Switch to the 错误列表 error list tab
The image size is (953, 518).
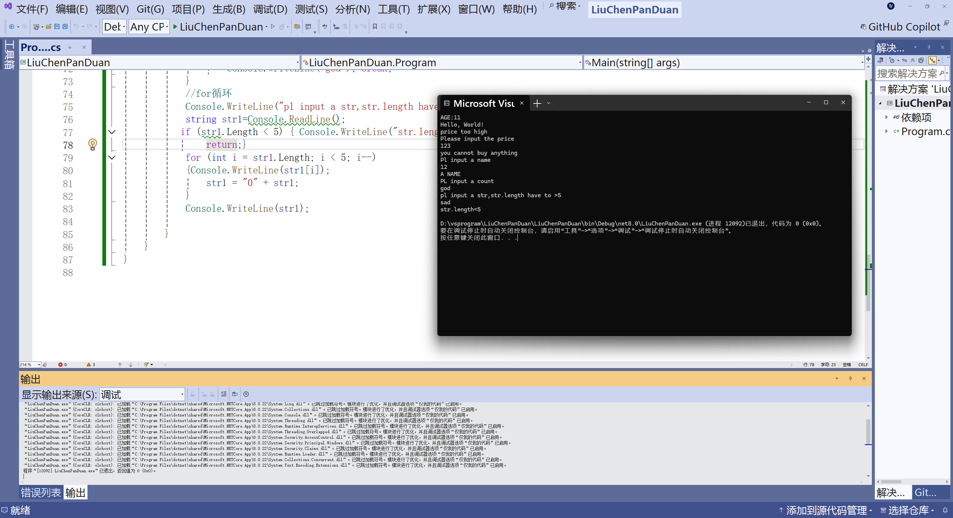pyautogui.click(x=41, y=492)
